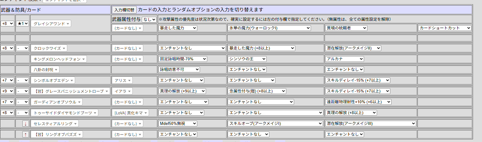
Task: Open the 武器属性付与 dropdown set to なし
Action: tap(149, 20)
